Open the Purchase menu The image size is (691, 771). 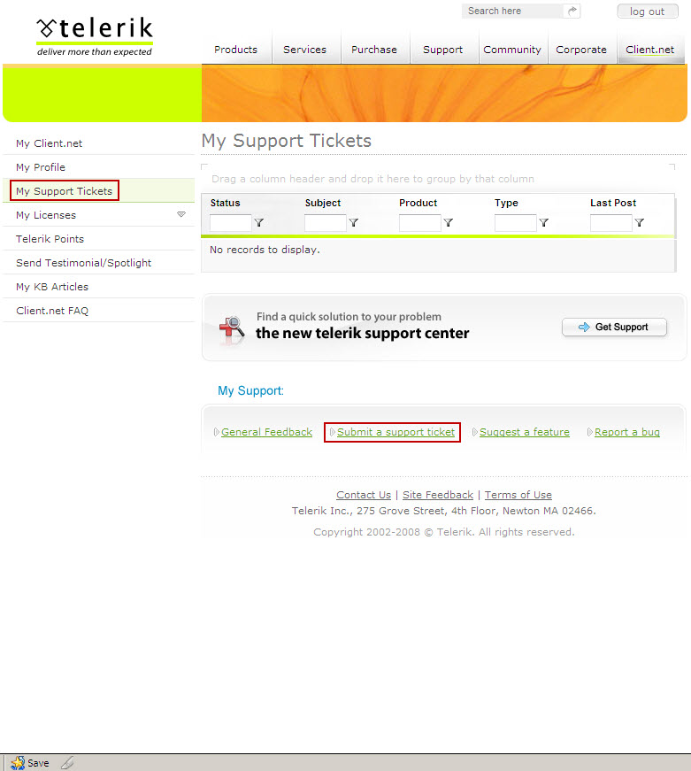[374, 50]
